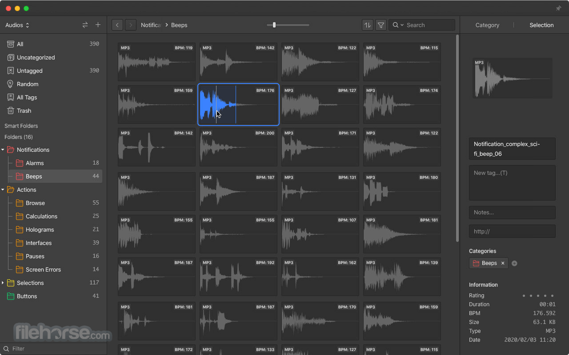Collapse the Notifications folder triangle
The height and width of the screenshot is (355, 569).
click(3, 150)
